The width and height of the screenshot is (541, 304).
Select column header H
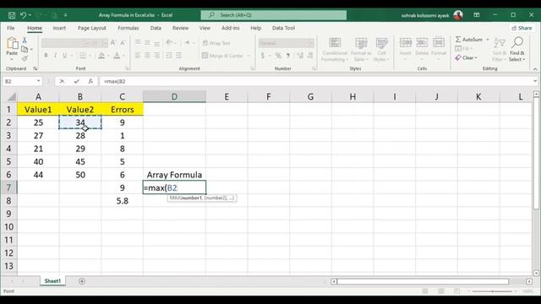(352, 97)
